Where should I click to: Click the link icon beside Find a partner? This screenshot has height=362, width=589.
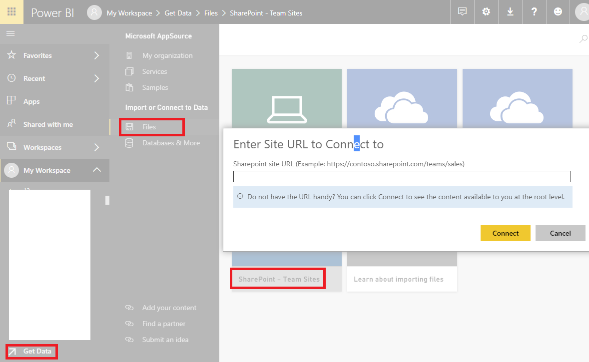click(129, 324)
